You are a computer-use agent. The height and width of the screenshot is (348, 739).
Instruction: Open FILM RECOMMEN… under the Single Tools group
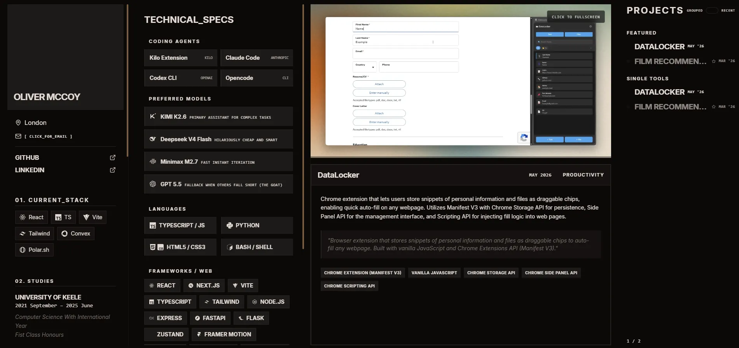(x=670, y=107)
